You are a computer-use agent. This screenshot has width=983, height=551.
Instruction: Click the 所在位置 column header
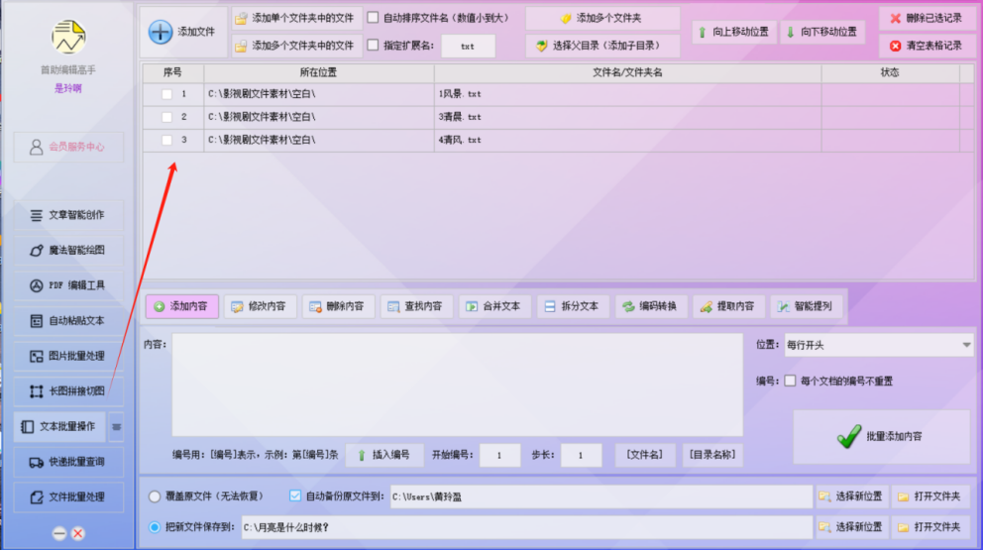coord(318,72)
